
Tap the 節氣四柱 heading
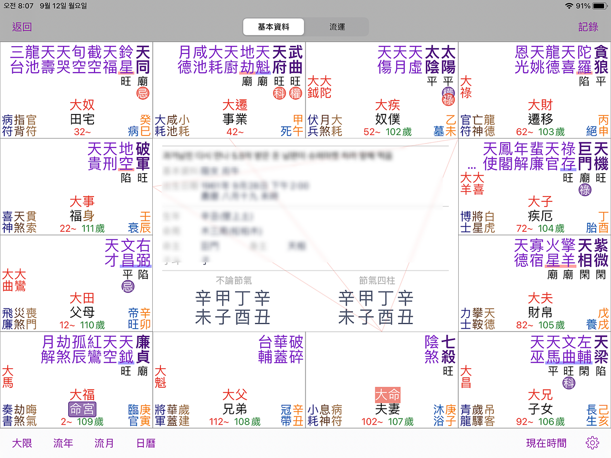(377, 281)
